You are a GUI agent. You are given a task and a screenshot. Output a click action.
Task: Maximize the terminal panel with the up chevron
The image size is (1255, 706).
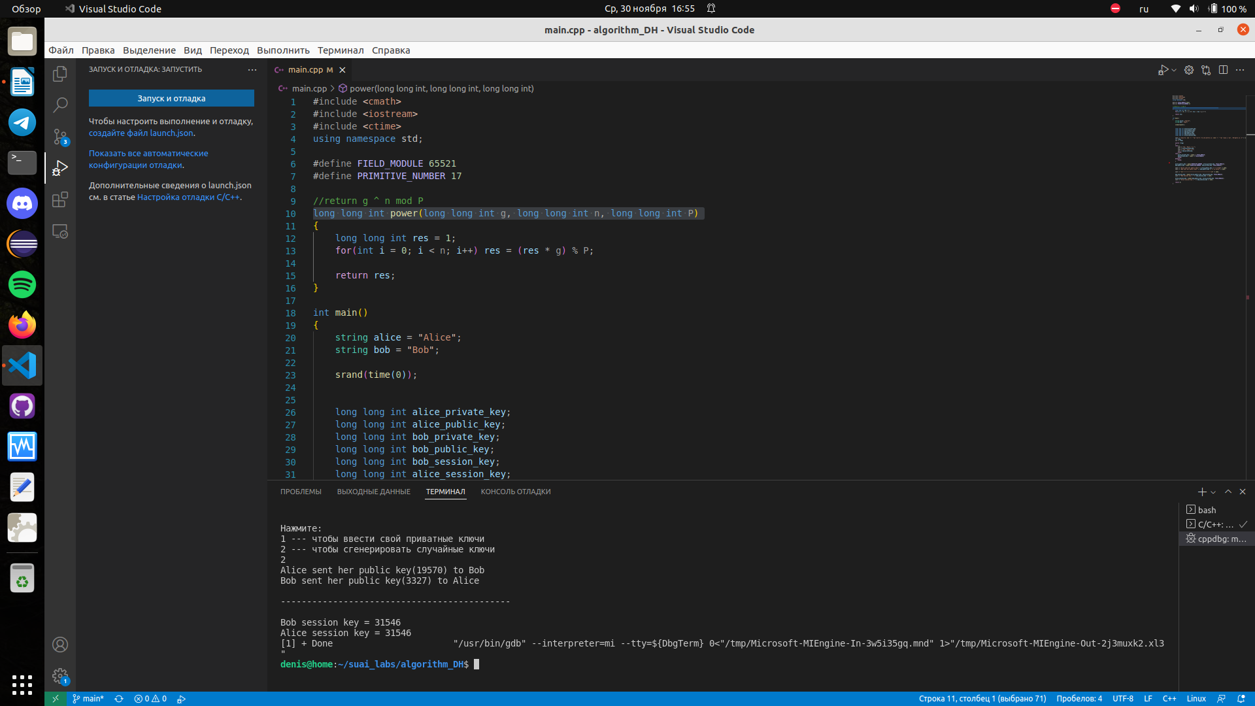[x=1228, y=492]
